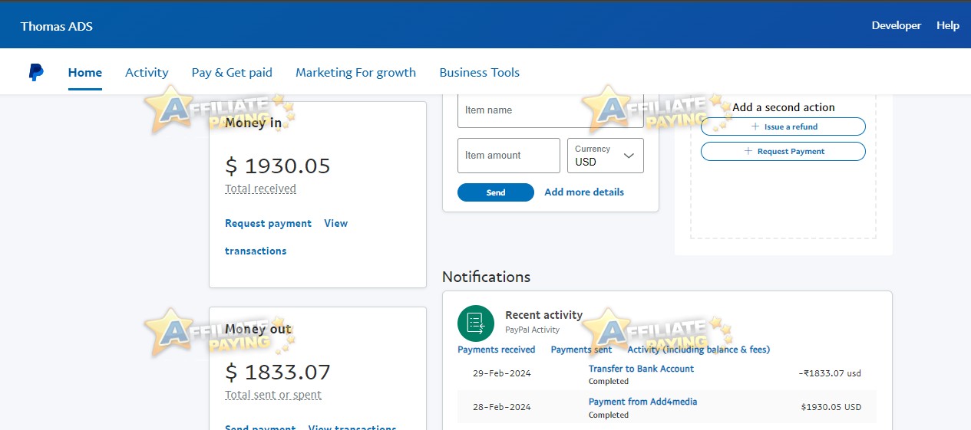Click the 29-Feb-2024 date entry
The image size is (971, 430).
coord(502,374)
